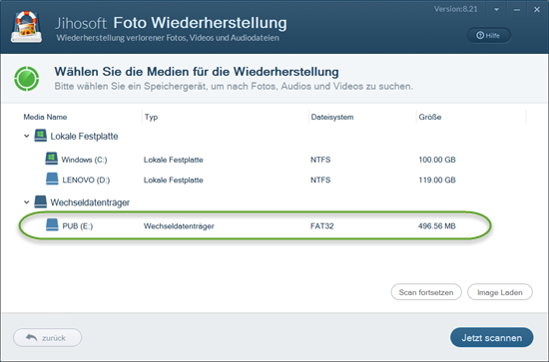Click the Wechseldatenträger group drive icon
Screen dimensions: 549x362
click(x=40, y=201)
